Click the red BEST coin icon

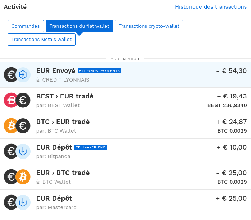pos(10,100)
